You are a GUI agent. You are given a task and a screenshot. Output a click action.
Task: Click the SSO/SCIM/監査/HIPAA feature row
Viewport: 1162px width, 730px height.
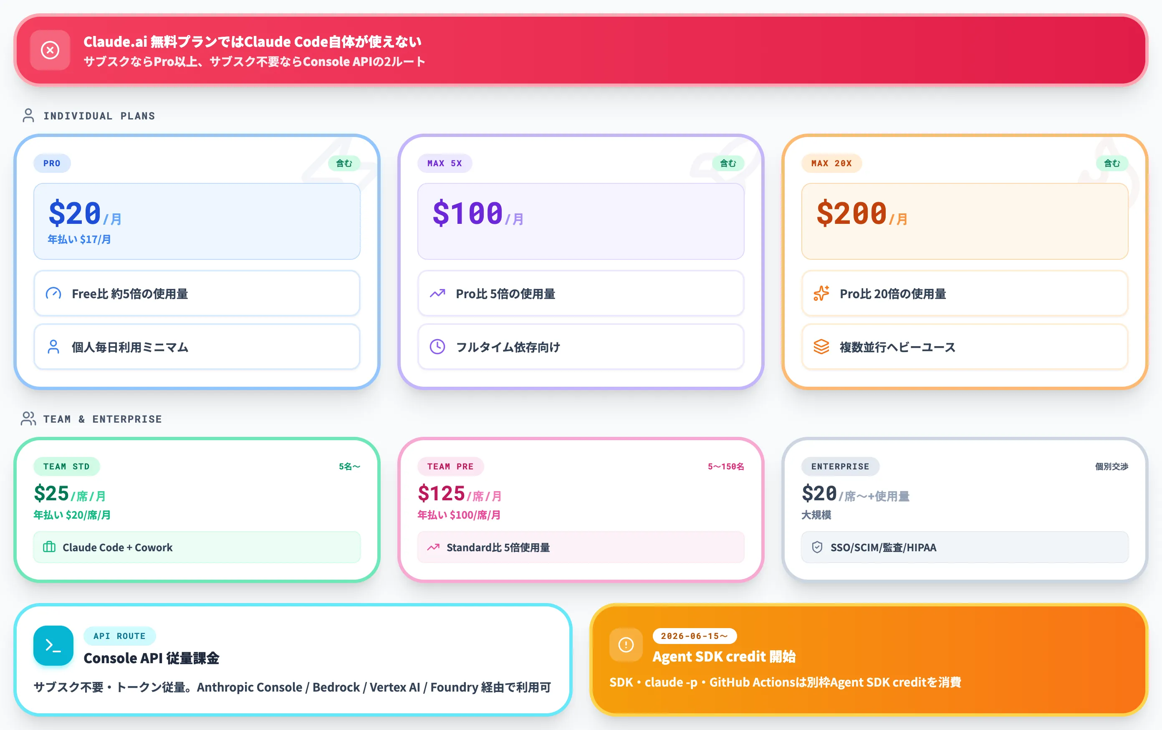(965, 547)
